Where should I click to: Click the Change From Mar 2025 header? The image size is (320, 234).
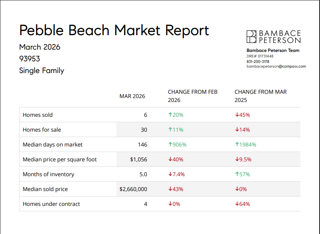(x=261, y=96)
